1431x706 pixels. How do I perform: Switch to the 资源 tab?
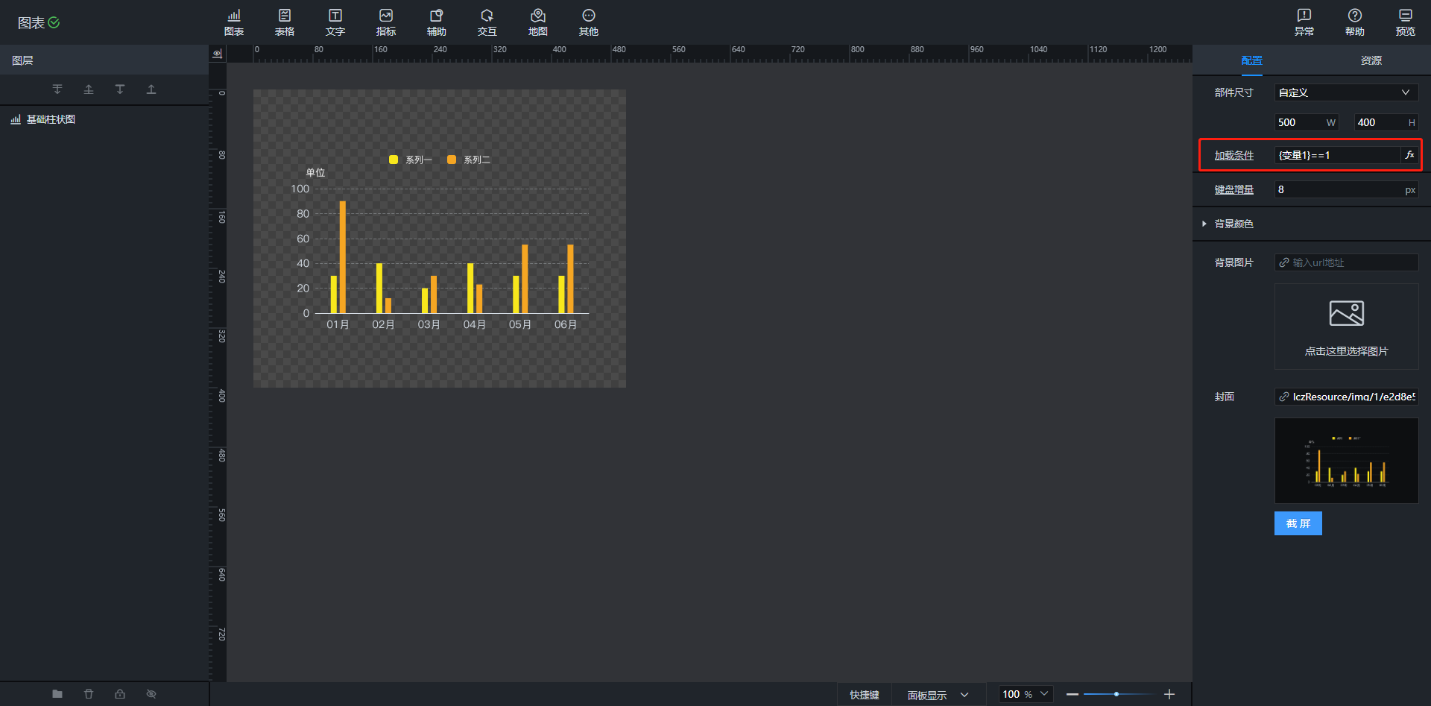[x=1371, y=60]
